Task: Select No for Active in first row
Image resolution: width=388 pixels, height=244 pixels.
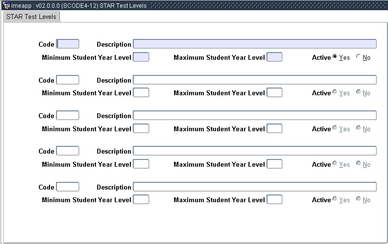Action: coord(359,57)
